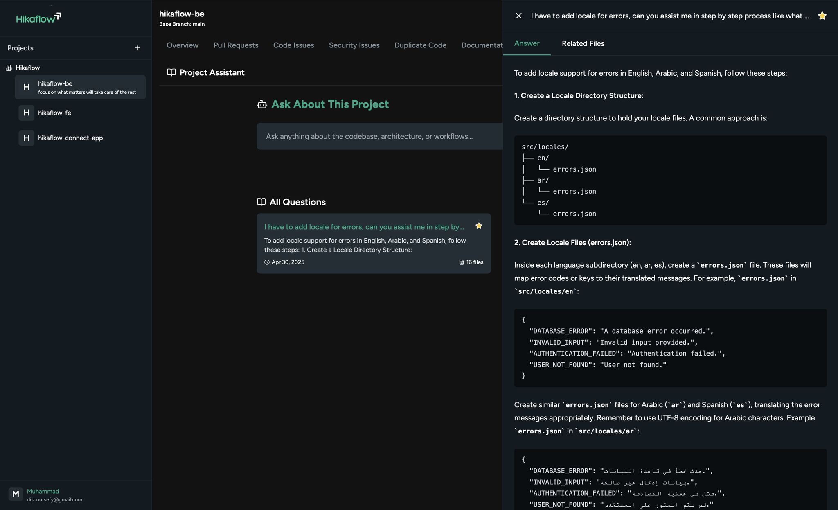Open the Pull Requests tab

236,45
